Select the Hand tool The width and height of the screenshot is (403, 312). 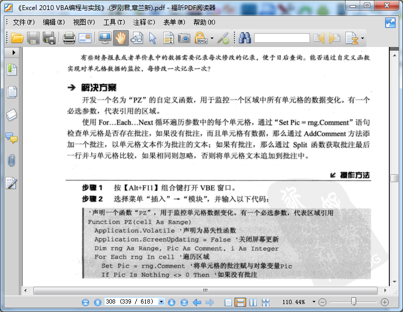(x=121, y=38)
